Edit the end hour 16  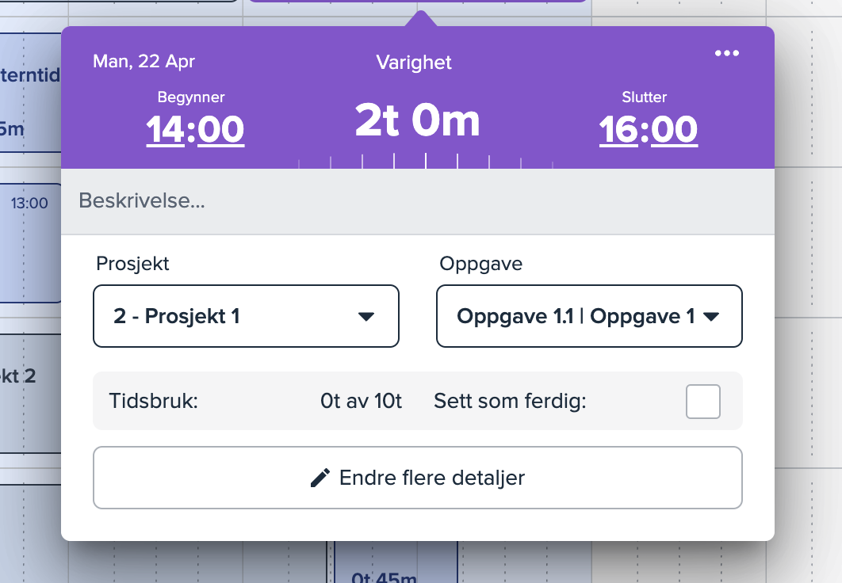(618, 130)
